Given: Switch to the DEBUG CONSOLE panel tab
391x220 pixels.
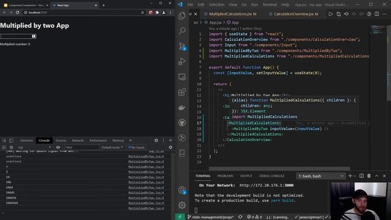Looking at the screenshot, I should coord(272,176).
